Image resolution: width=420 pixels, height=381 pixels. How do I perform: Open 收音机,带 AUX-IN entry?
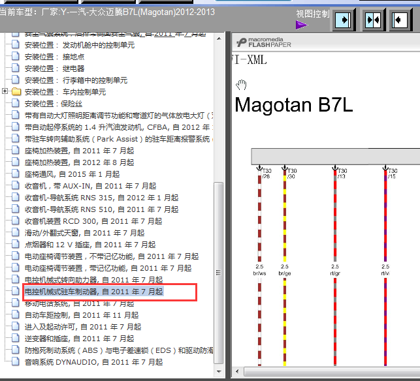click(x=91, y=186)
